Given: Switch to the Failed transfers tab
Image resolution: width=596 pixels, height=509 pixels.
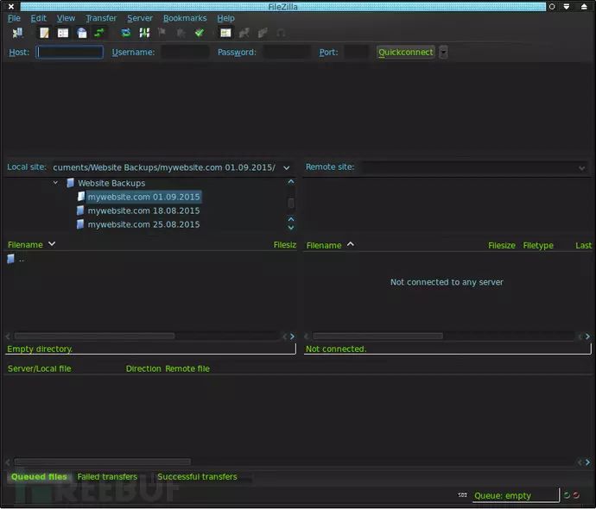Looking at the screenshot, I should [107, 477].
